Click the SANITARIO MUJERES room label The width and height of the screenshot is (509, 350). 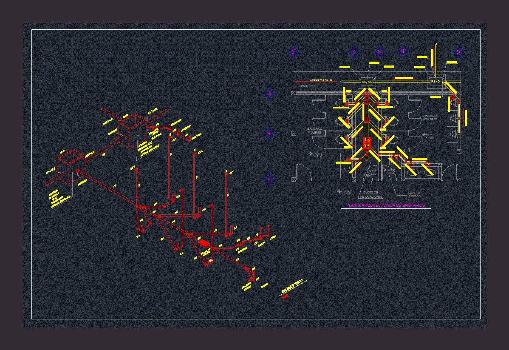click(314, 131)
